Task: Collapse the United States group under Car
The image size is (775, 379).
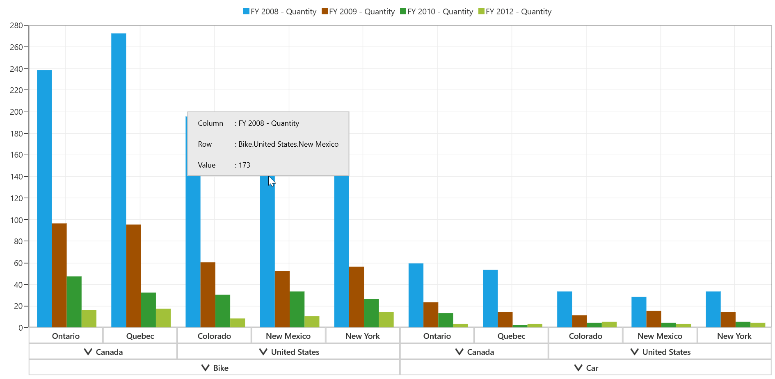Action: click(x=635, y=352)
